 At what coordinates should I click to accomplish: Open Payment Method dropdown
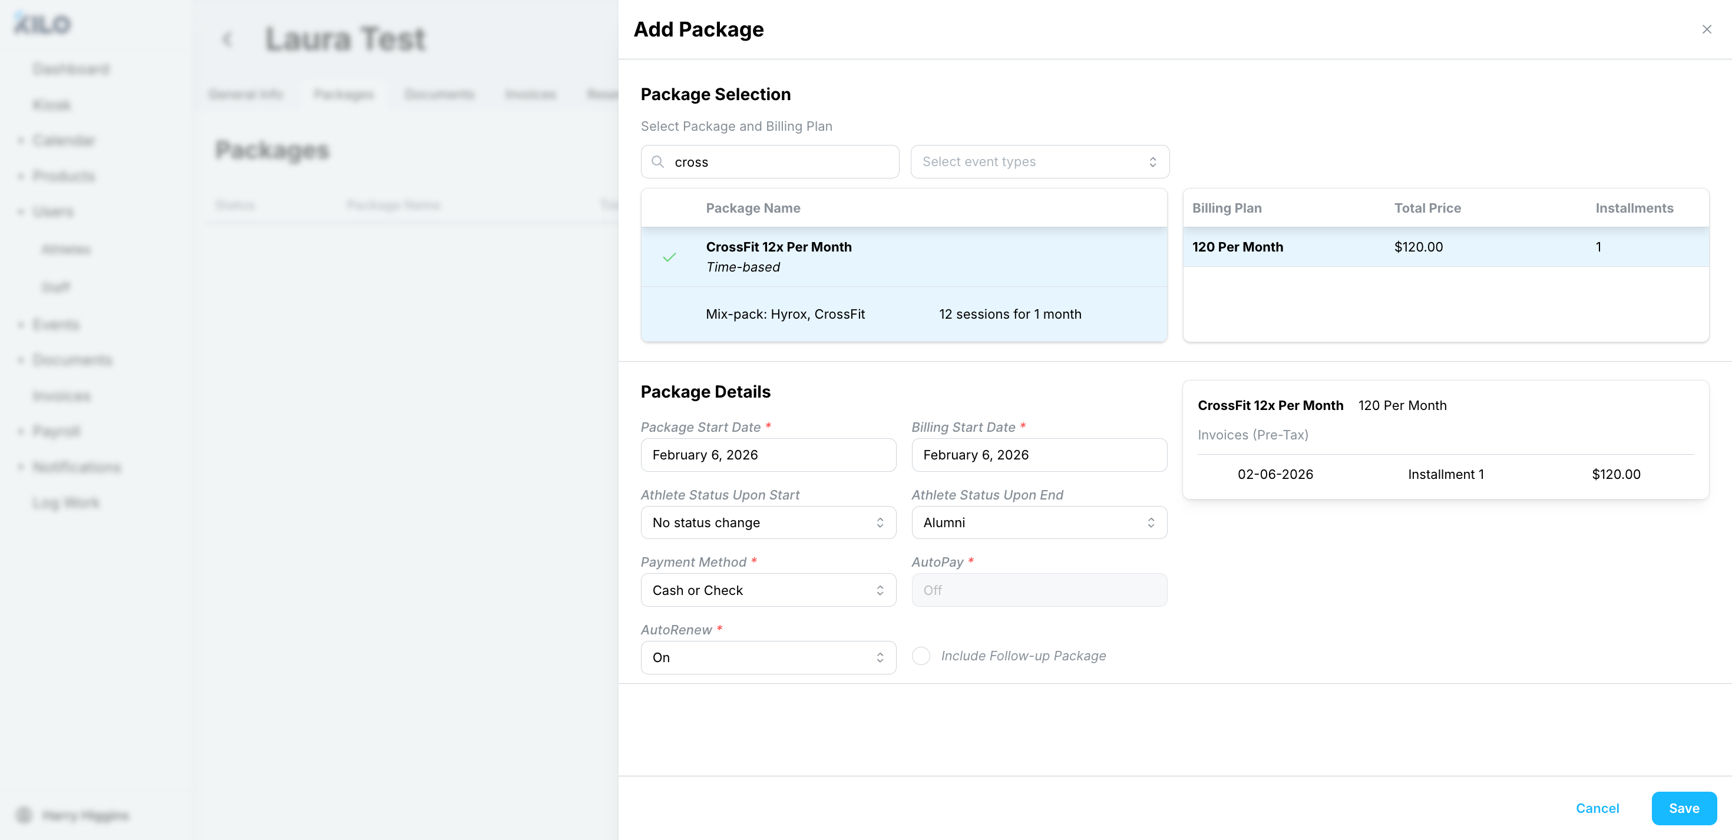pos(768,590)
